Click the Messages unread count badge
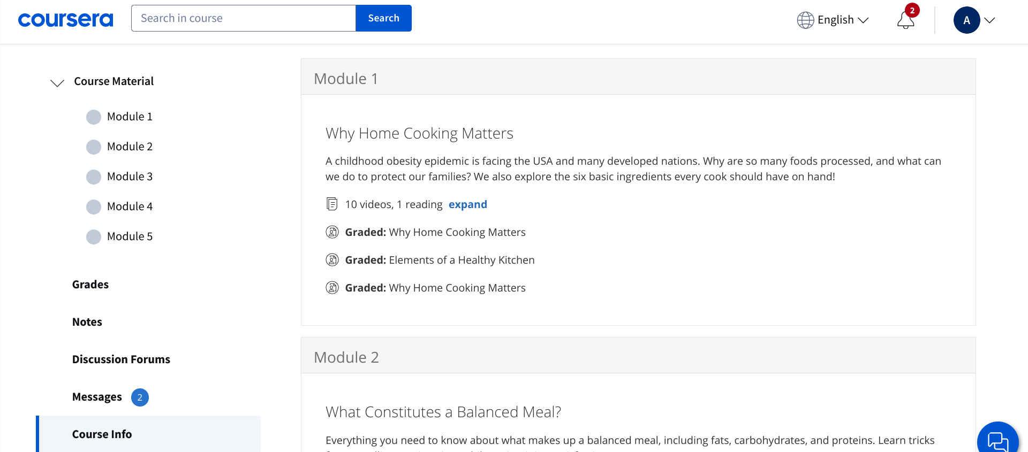The image size is (1028, 452). [x=140, y=397]
